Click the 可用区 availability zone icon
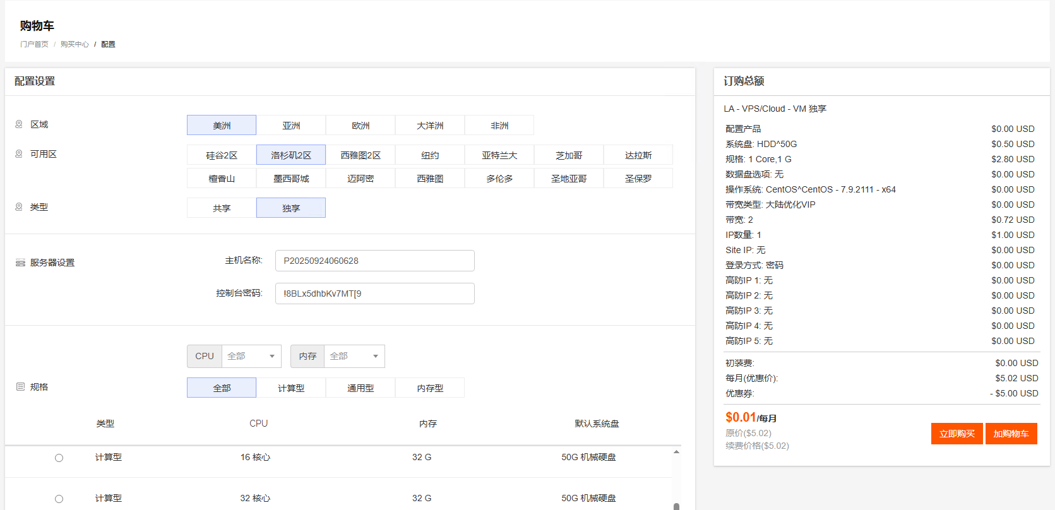This screenshot has height=510, width=1055. [x=19, y=154]
